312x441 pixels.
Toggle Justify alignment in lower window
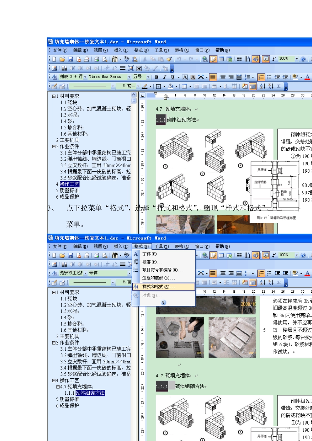213,273
